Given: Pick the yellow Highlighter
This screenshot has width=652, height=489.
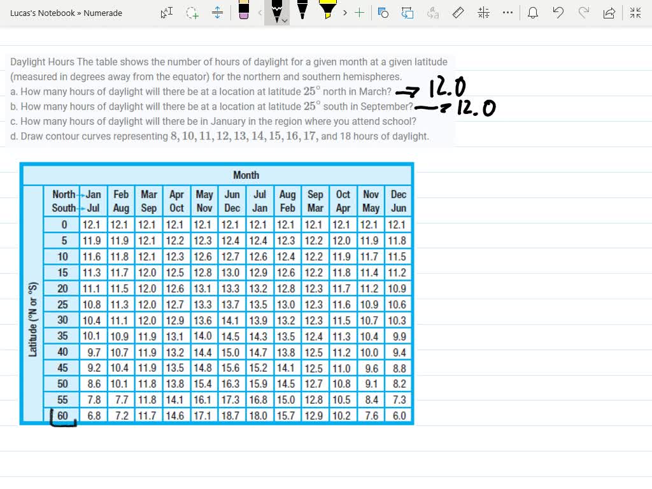Looking at the screenshot, I should pyautogui.click(x=327, y=11).
